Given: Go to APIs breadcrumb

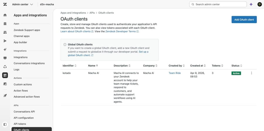Looking at the screenshot, I should click(92, 13).
